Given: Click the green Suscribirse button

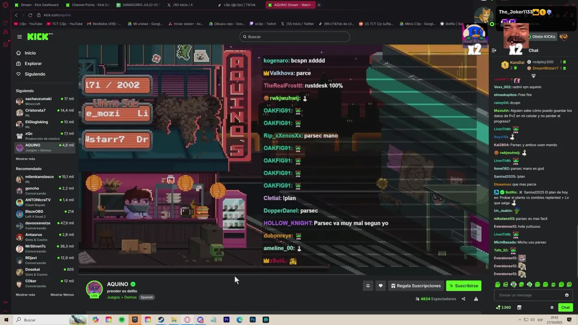Looking at the screenshot, I should coord(463,286).
